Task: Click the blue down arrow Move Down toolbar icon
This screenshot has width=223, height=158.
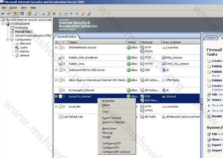Action: 71,14
